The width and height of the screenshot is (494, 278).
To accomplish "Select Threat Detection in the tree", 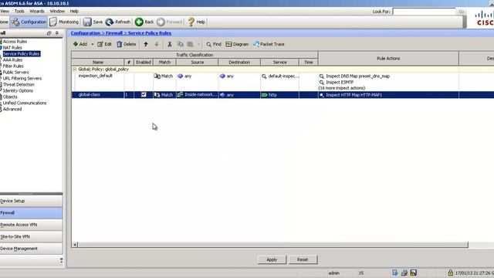I will click(x=19, y=84).
